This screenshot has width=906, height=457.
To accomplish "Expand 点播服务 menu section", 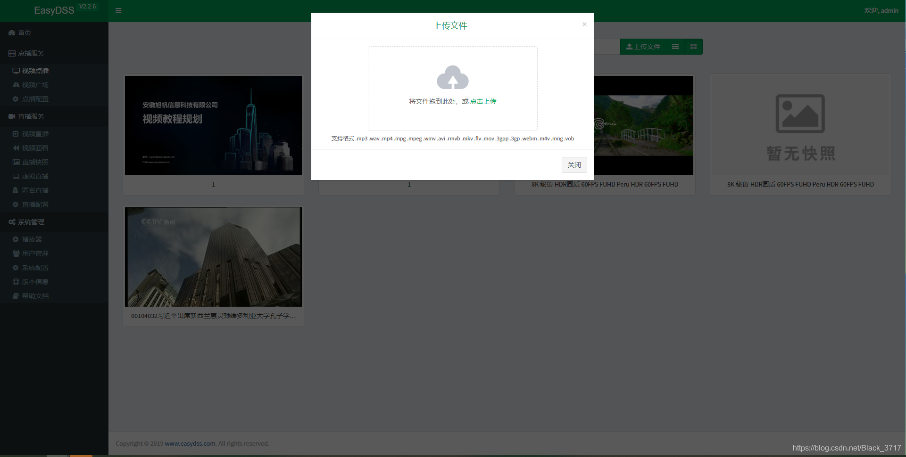I will (x=54, y=53).
